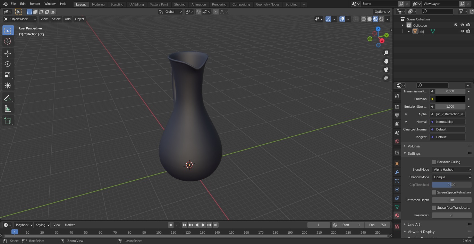Switch to the Modeling workspace tab
Screen dimensions: 474x244
(98, 4)
